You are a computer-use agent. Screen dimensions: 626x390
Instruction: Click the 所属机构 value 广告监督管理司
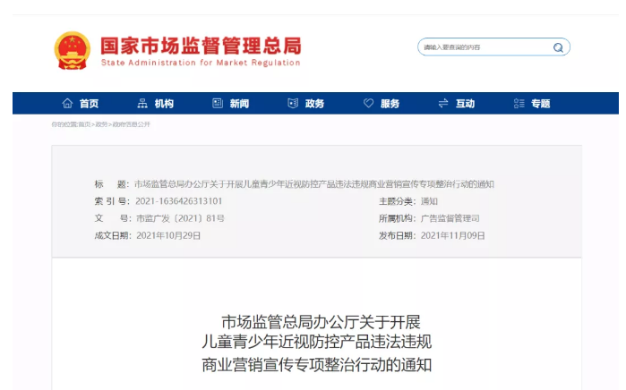point(450,218)
